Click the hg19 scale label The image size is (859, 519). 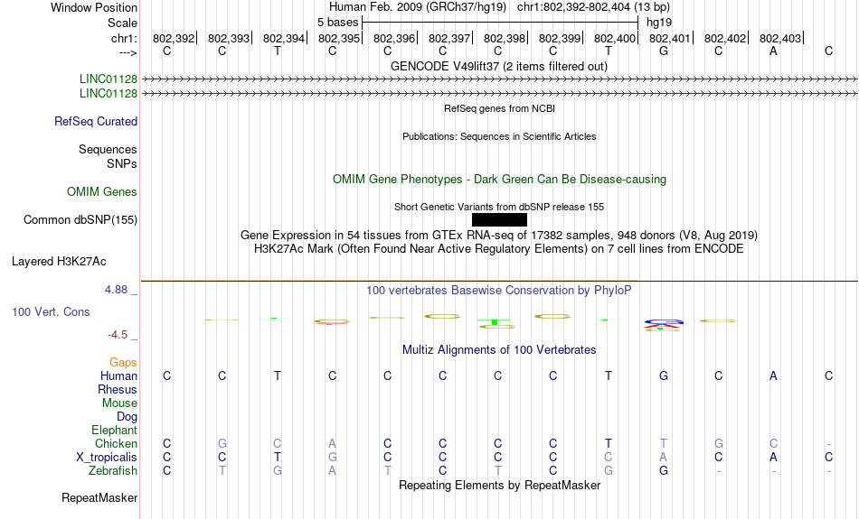coord(658,23)
